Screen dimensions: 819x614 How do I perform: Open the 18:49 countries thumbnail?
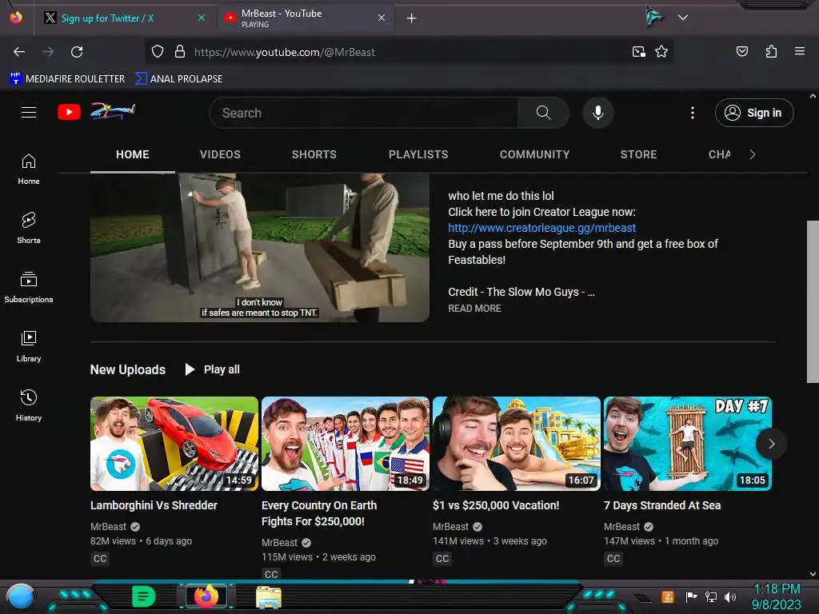point(346,444)
